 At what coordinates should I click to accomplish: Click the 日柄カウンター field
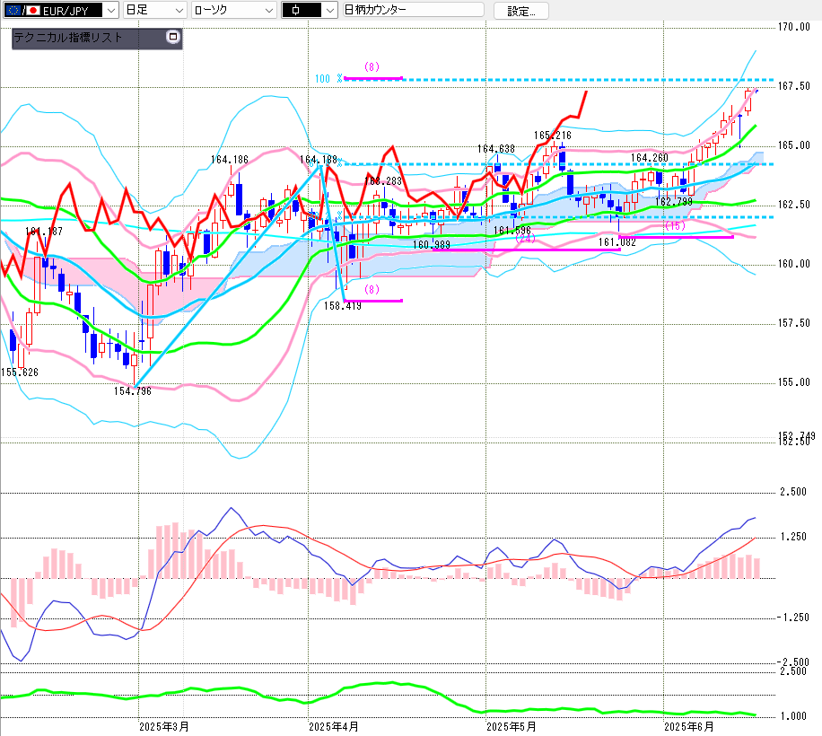(x=413, y=10)
